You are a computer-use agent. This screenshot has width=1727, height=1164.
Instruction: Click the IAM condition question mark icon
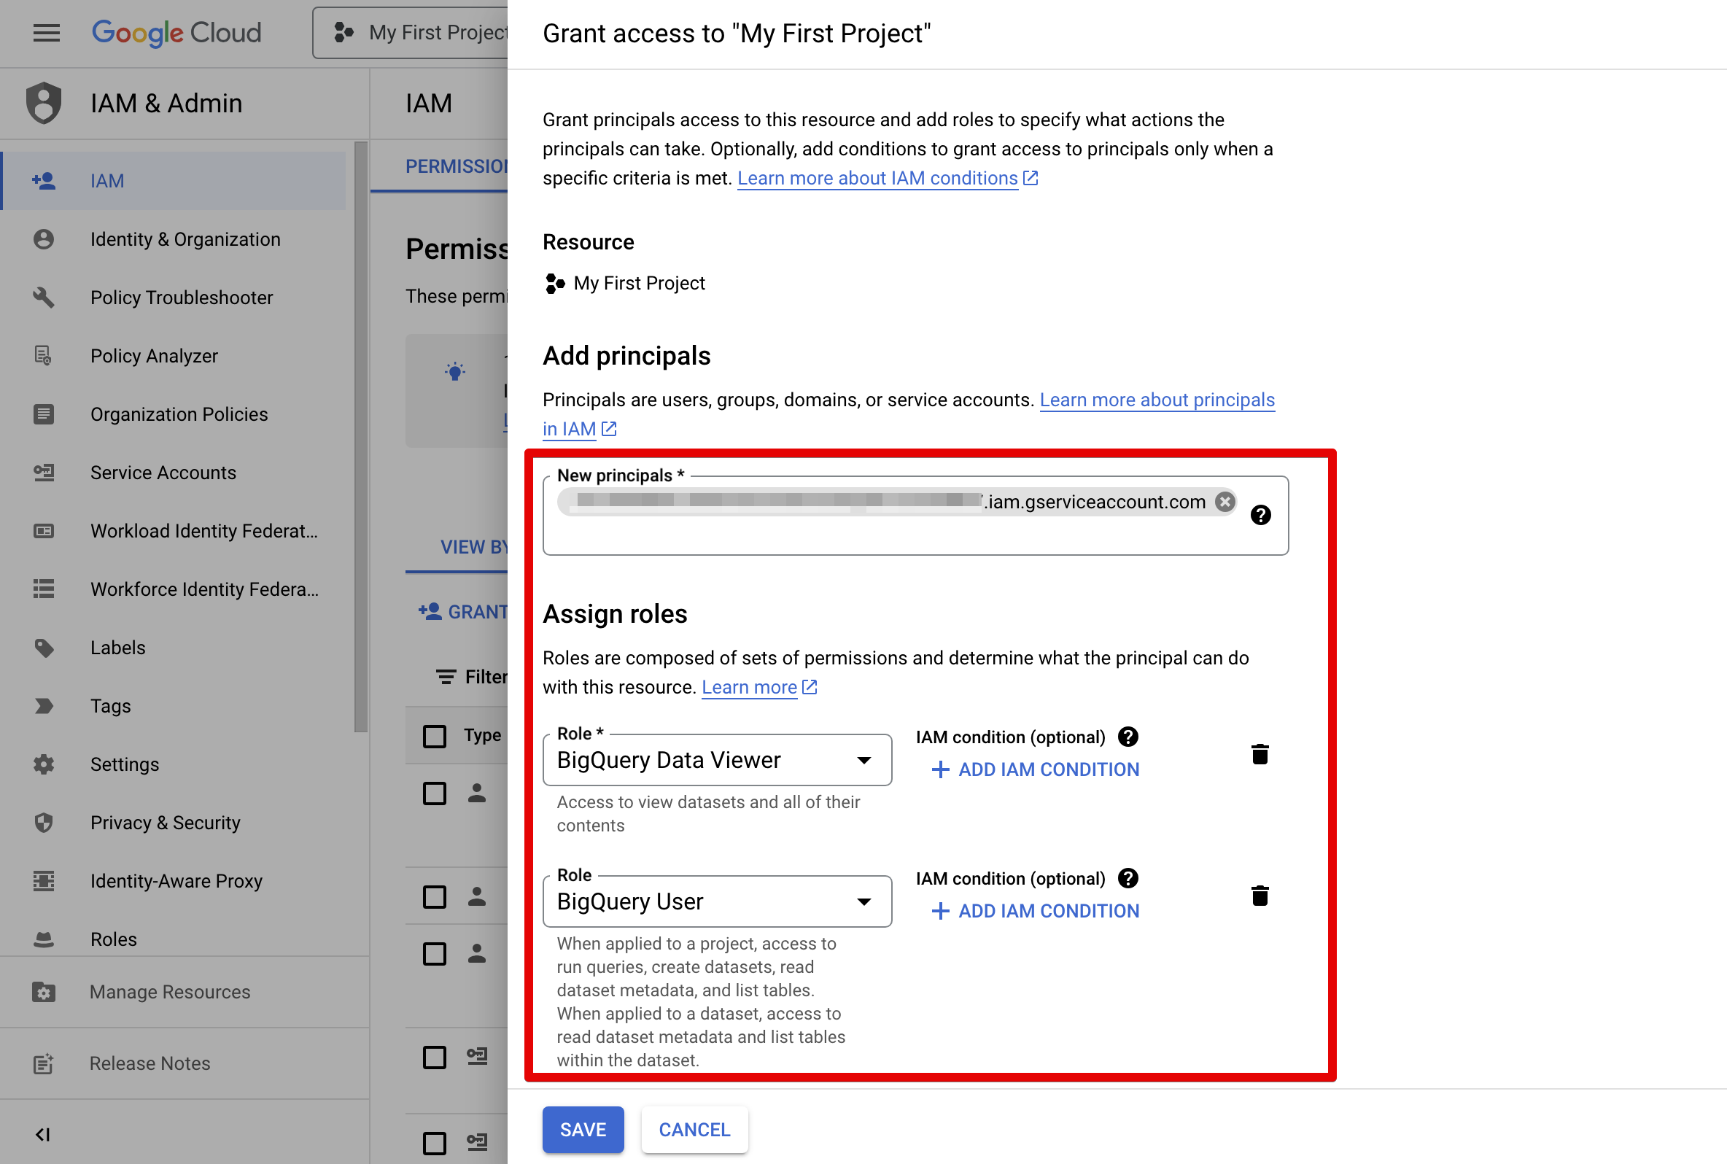coord(1128,737)
